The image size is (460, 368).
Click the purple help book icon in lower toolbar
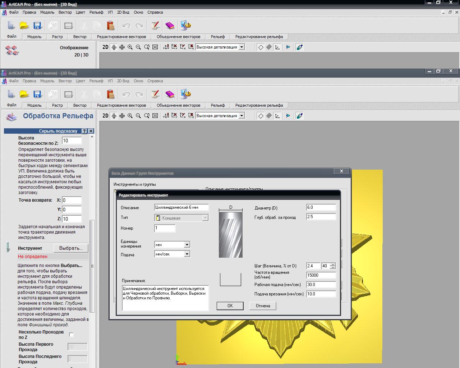pos(170,94)
